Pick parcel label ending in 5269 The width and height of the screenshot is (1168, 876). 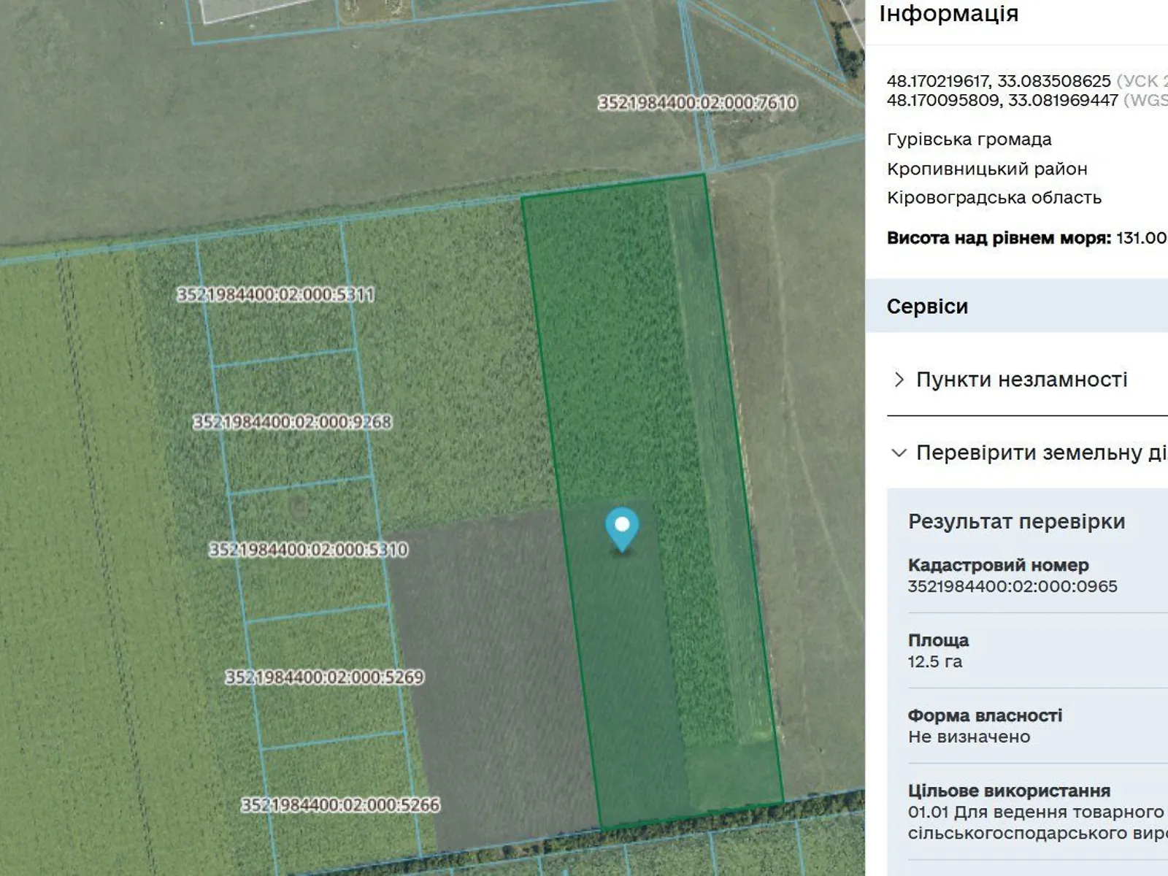(x=324, y=677)
